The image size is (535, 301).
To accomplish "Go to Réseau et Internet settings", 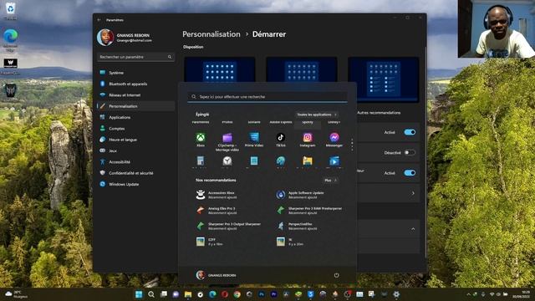I will [x=136, y=95].
